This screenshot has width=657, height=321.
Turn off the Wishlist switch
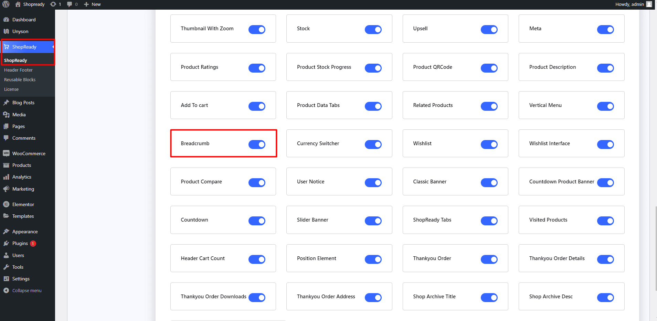489,144
